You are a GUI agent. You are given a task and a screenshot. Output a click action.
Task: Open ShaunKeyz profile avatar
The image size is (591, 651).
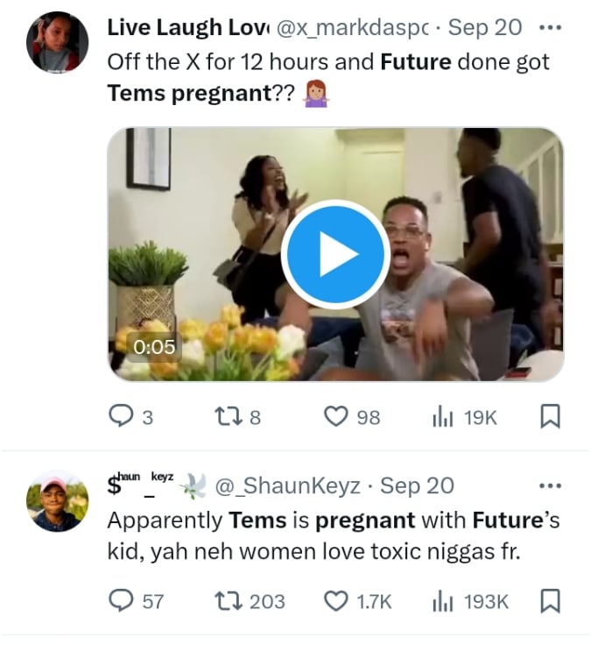[x=59, y=500]
